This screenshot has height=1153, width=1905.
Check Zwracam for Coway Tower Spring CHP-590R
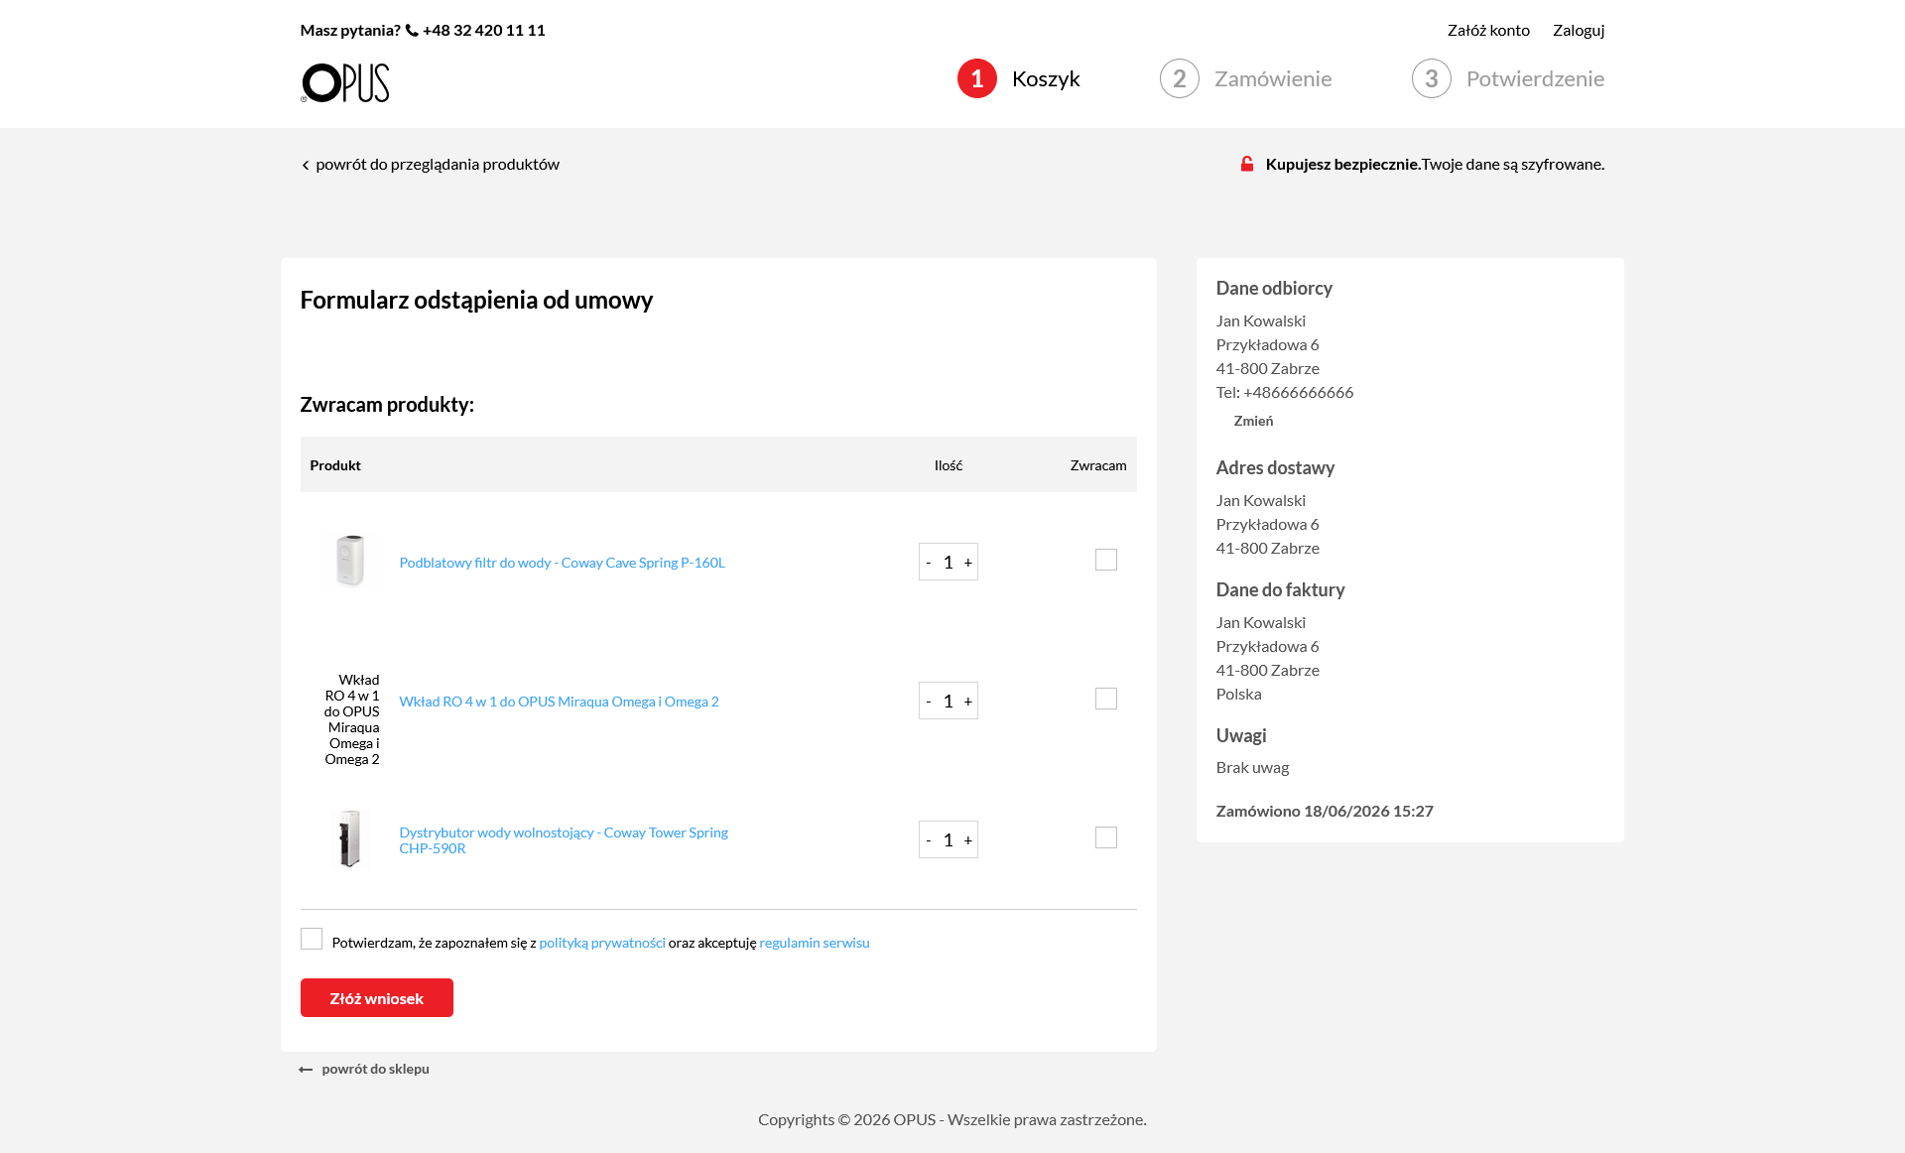(1106, 837)
